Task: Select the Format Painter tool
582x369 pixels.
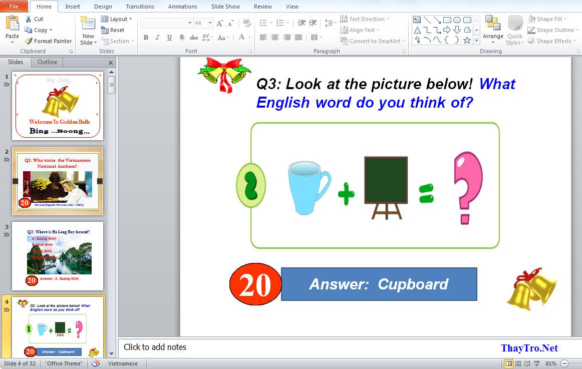Action: pos(29,41)
